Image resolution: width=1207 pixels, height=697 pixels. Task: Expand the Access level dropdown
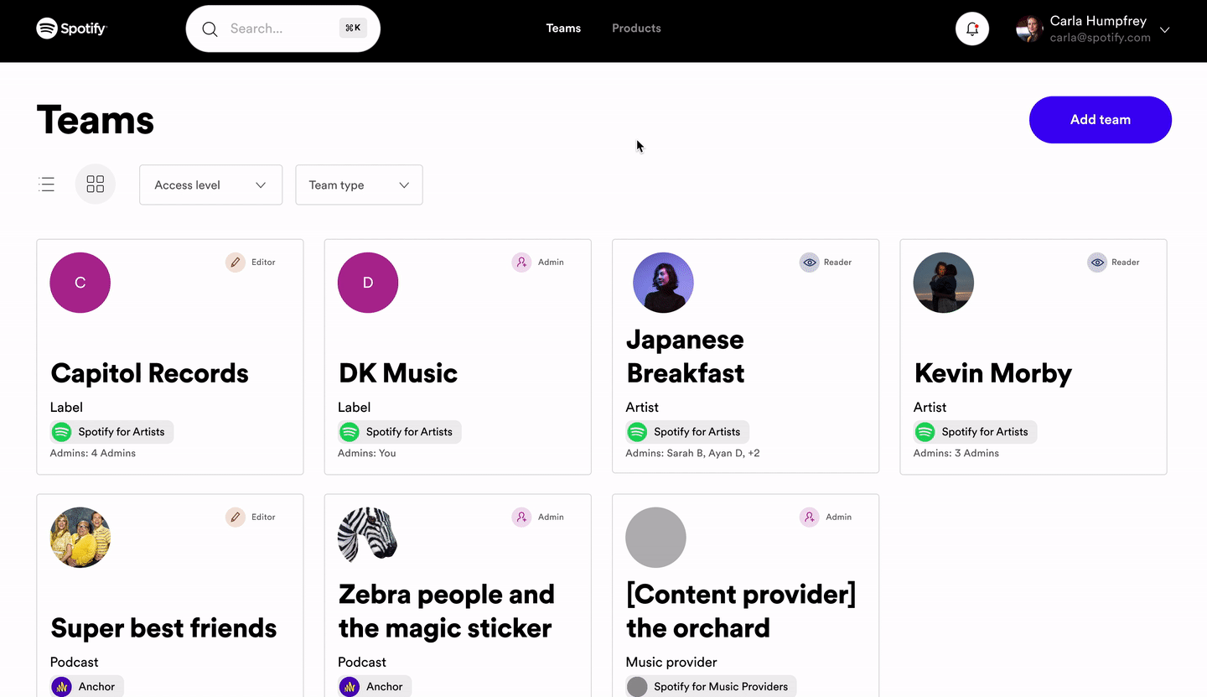[x=210, y=185]
